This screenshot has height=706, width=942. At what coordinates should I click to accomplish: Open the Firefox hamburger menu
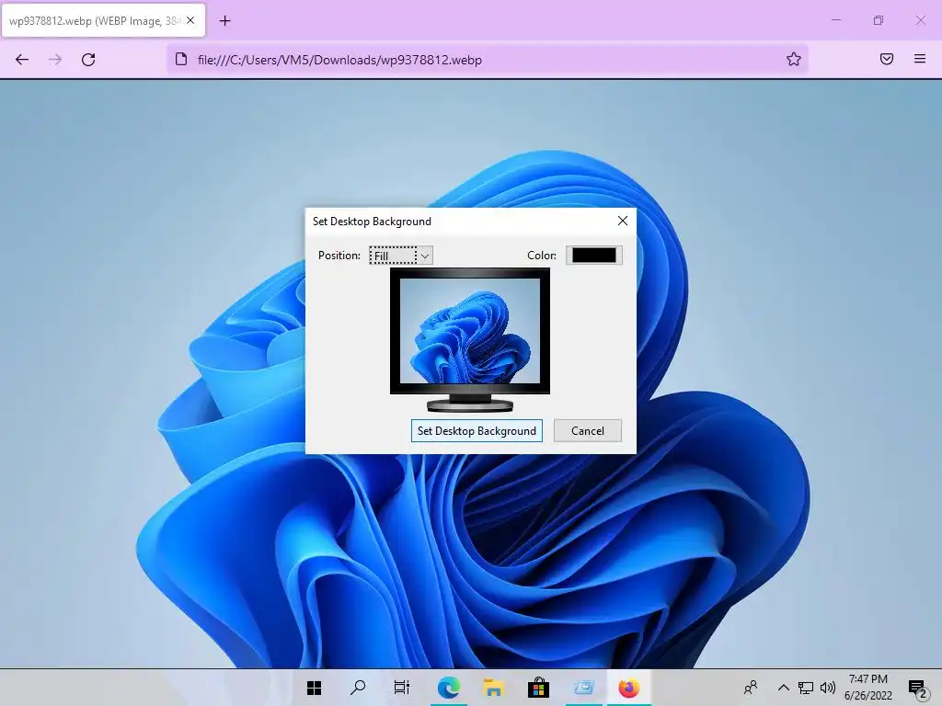pos(920,59)
